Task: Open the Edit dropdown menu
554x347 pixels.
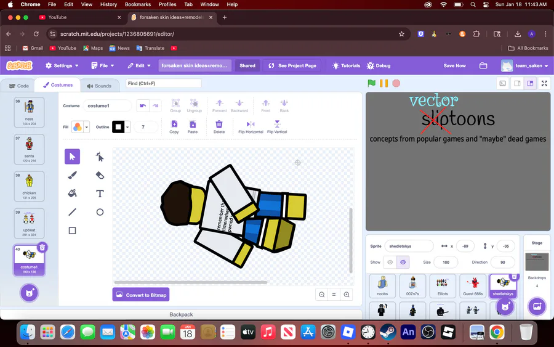Action: pyautogui.click(x=139, y=65)
